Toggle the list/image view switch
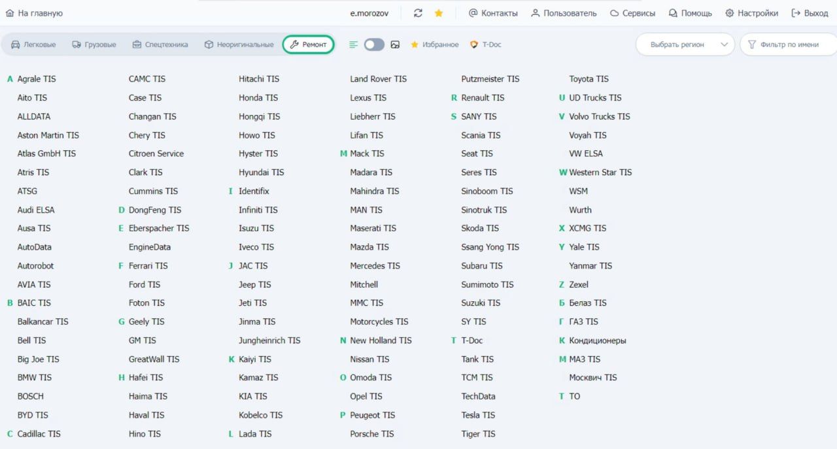Image resolution: width=837 pixels, height=449 pixels. (x=374, y=44)
